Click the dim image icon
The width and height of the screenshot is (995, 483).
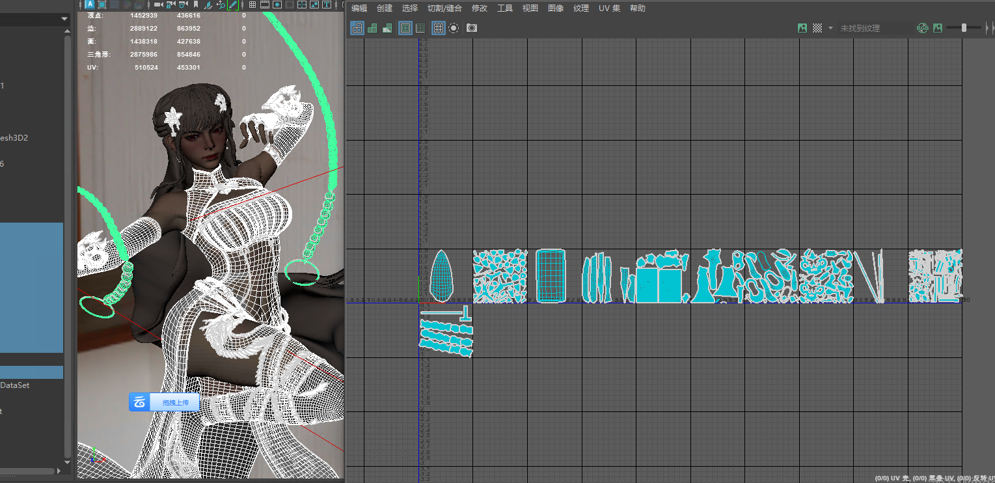[x=938, y=28]
